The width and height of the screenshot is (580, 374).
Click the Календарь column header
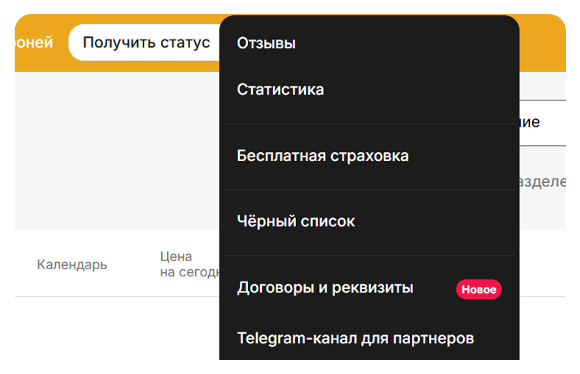(x=72, y=265)
